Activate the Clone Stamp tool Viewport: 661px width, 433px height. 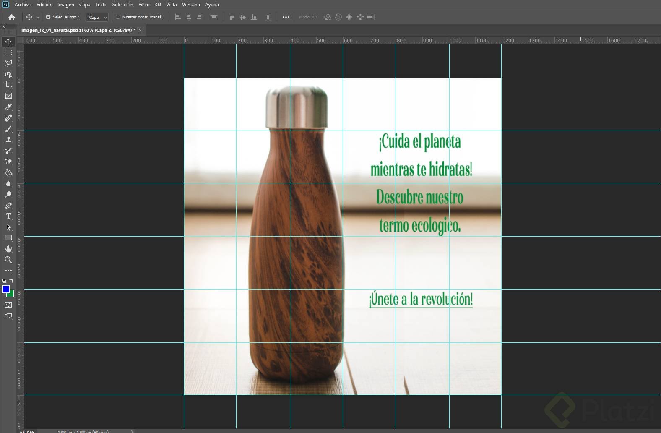point(8,140)
